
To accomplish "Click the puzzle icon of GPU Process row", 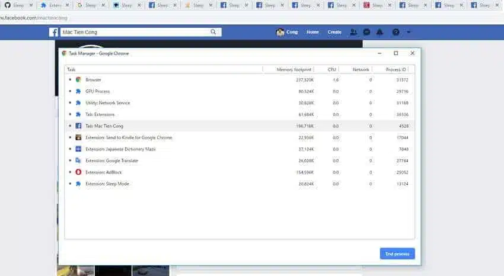I will [x=78, y=91].
